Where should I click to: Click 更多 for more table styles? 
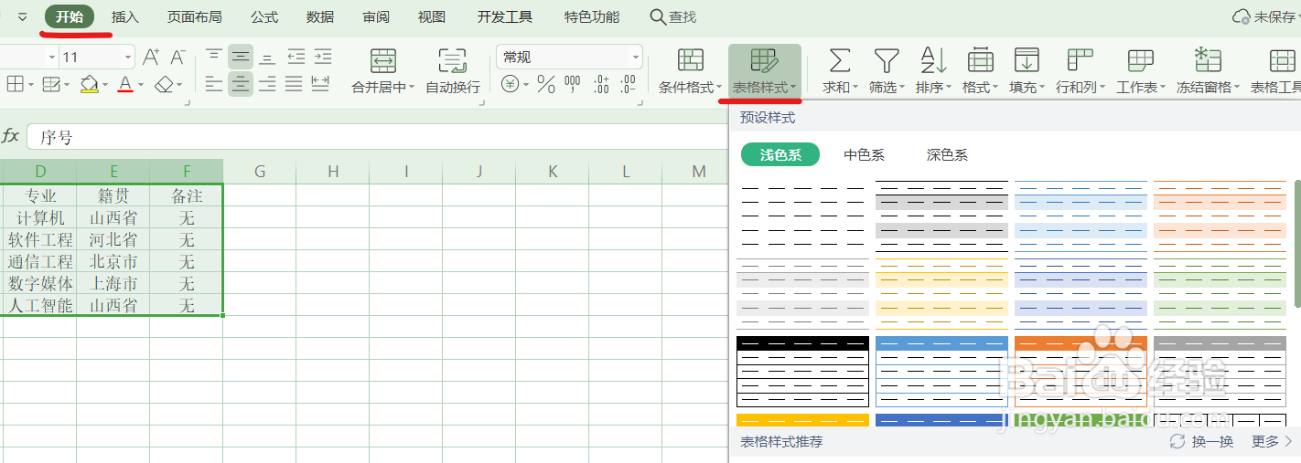point(1273,442)
